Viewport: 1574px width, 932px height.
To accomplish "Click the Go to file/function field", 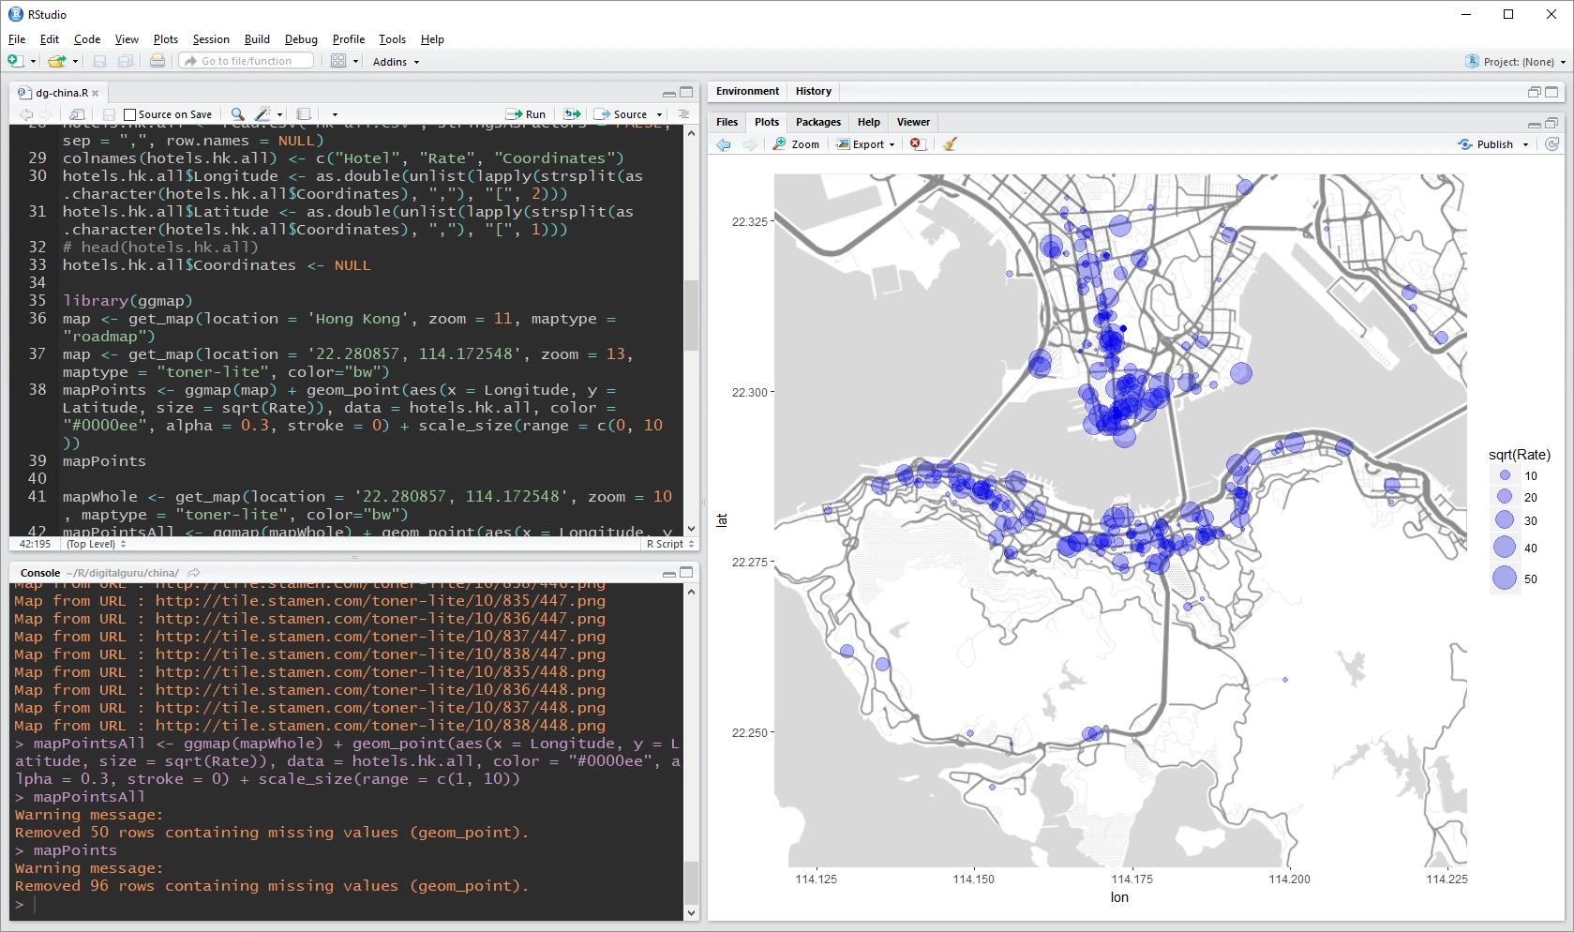I will tap(247, 61).
